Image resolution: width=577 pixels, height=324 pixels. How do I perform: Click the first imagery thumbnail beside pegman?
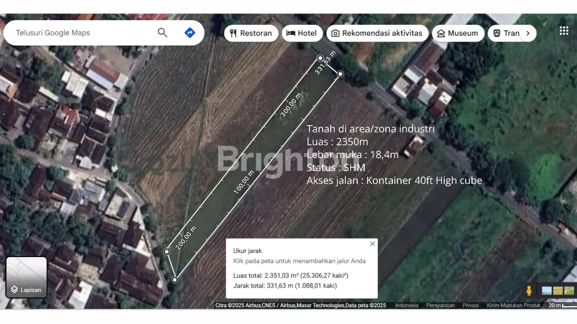pyautogui.click(x=546, y=291)
